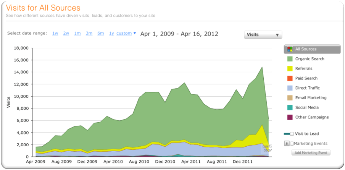Click the maroon Other Campaigns legend icon

(290, 117)
